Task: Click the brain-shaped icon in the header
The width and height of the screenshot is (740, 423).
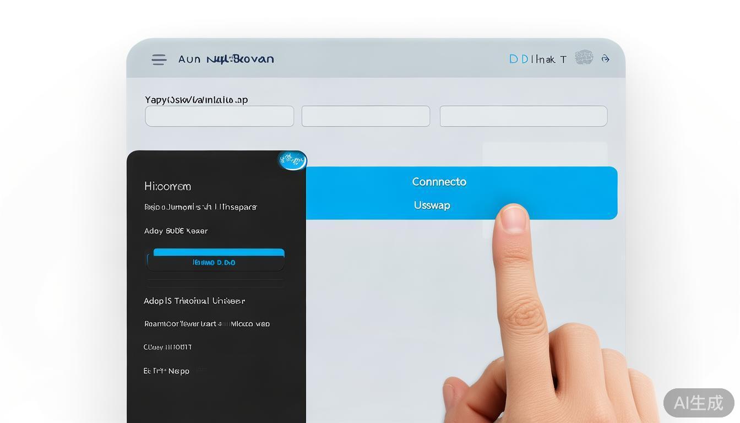Action: [x=584, y=57]
